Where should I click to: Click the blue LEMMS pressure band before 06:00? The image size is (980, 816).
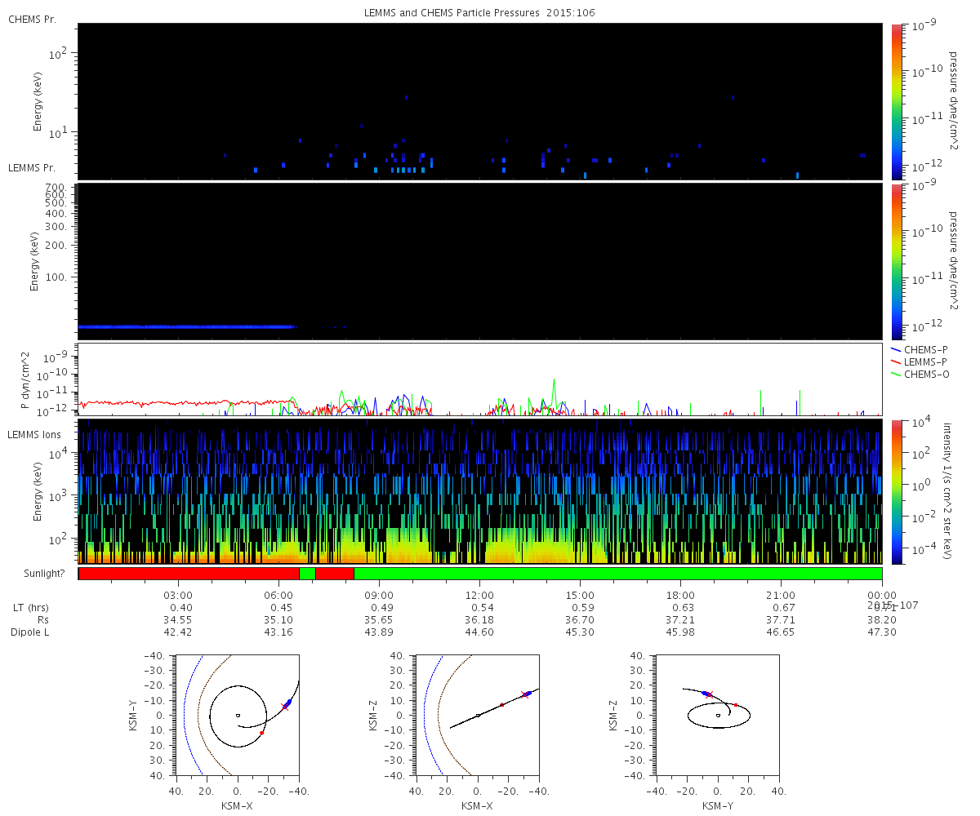(185, 326)
